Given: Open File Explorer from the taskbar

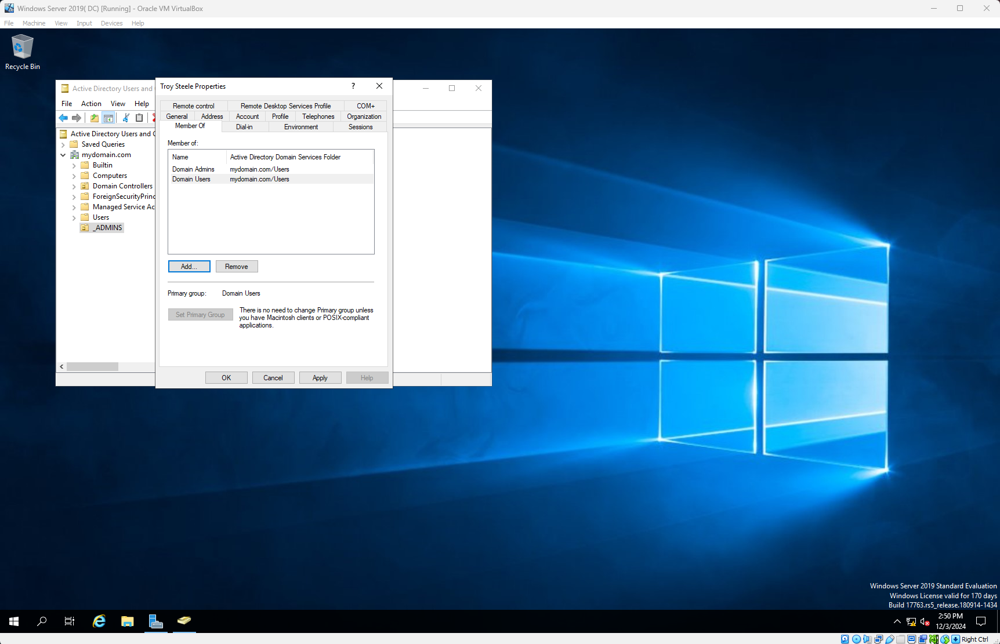Looking at the screenshot, I should point(128,621).
